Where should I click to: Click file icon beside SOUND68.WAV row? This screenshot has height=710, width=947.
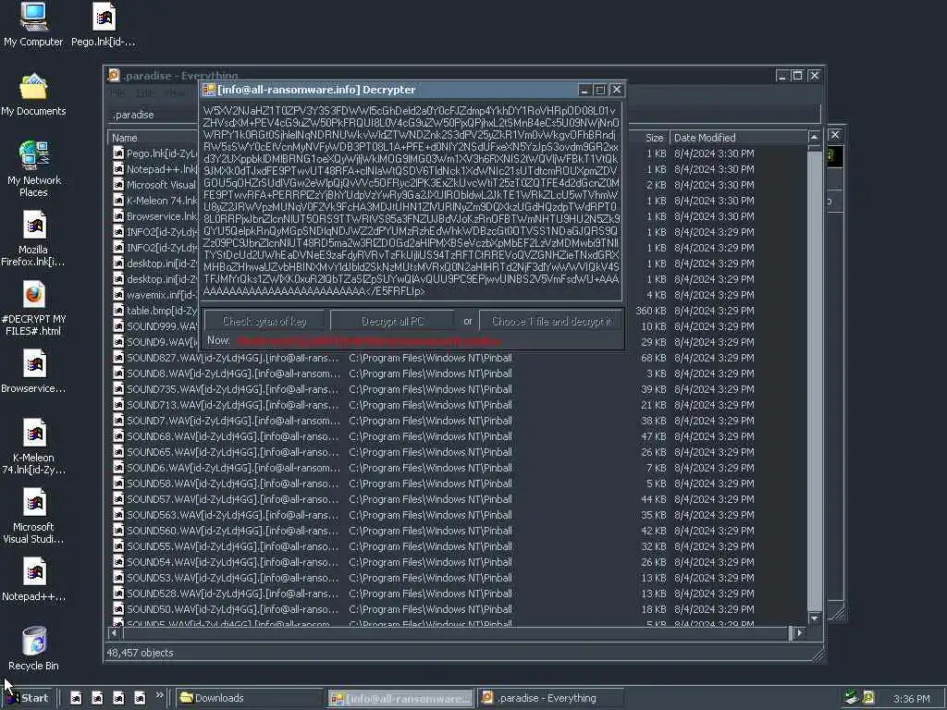point(118,436)
